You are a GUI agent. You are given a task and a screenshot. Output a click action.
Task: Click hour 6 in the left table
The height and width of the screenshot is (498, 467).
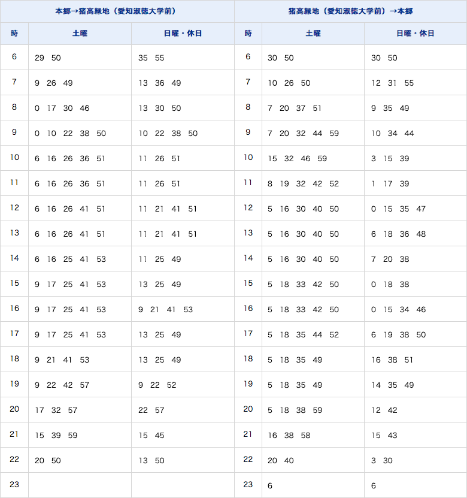(x=14, y=57)
